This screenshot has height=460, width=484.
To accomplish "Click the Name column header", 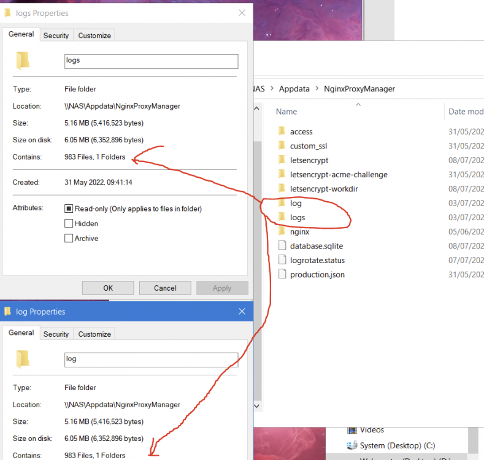I will click(x=286, y=112).
